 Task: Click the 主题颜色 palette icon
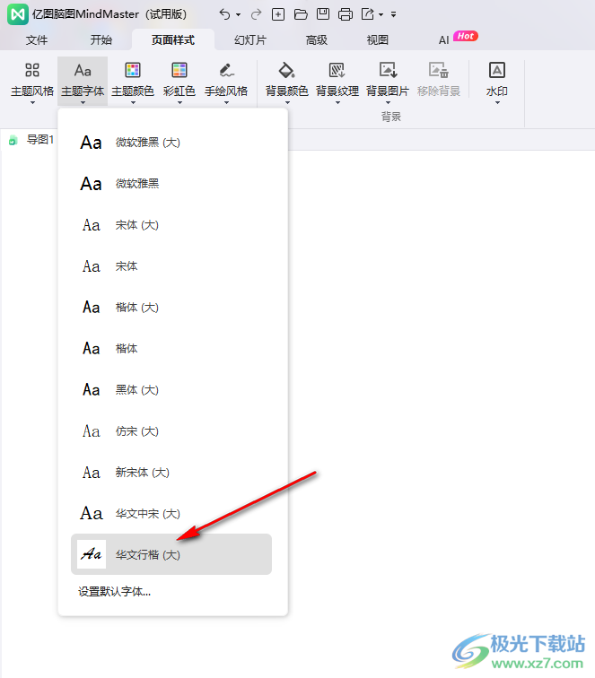(x=133, y=70)
